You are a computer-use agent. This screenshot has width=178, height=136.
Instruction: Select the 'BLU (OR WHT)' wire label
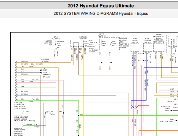132,61
